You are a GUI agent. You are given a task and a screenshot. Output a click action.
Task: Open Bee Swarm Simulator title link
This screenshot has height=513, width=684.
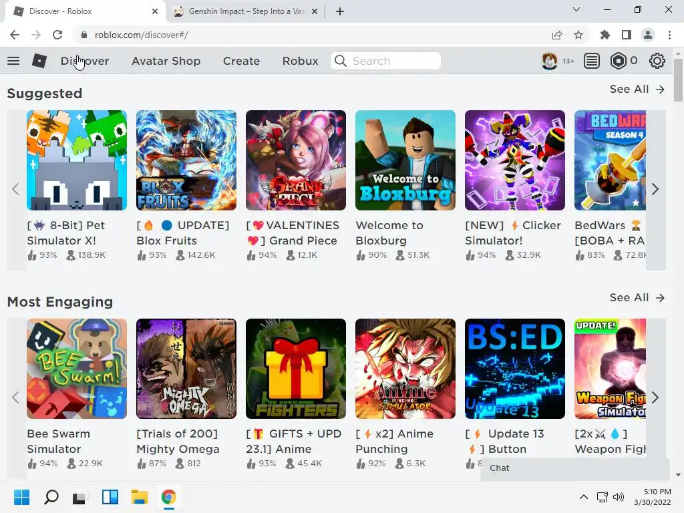59,442
